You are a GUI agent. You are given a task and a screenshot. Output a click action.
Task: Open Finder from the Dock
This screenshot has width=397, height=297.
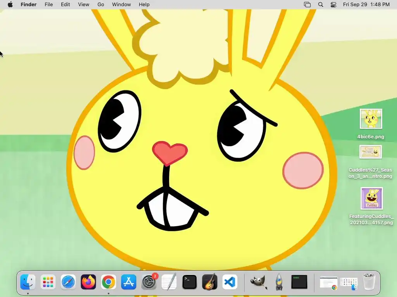tap(28, 282)
